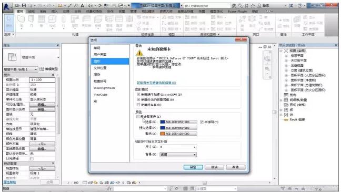Select the Component (构件) tool in ribbon

click(x=53, y=22)
